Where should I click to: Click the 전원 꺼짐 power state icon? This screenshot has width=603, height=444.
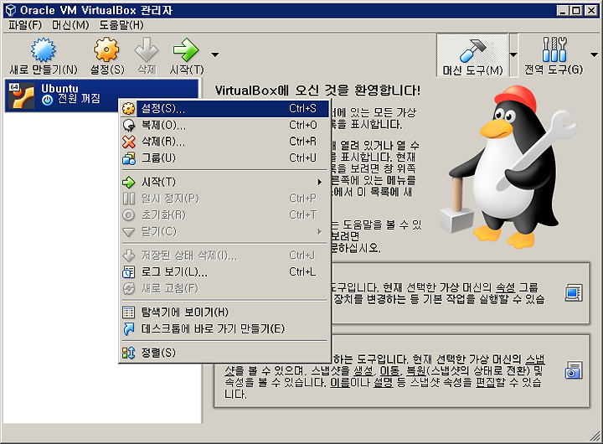(47, 100)
